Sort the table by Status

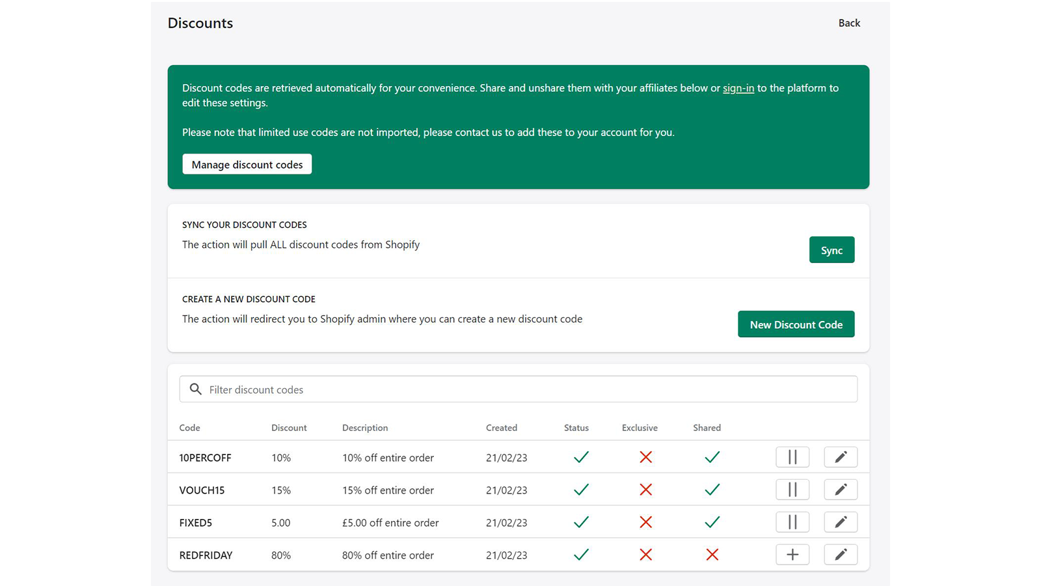pyautogui.click(x=576, y=428)
